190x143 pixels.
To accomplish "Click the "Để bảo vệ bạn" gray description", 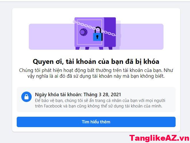I will point(100,103).
